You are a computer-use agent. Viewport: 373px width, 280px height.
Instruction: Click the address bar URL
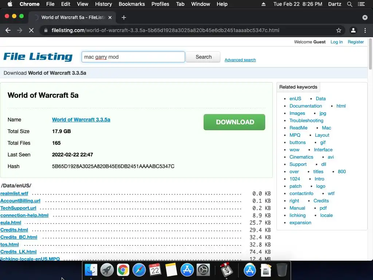(165, 30)
